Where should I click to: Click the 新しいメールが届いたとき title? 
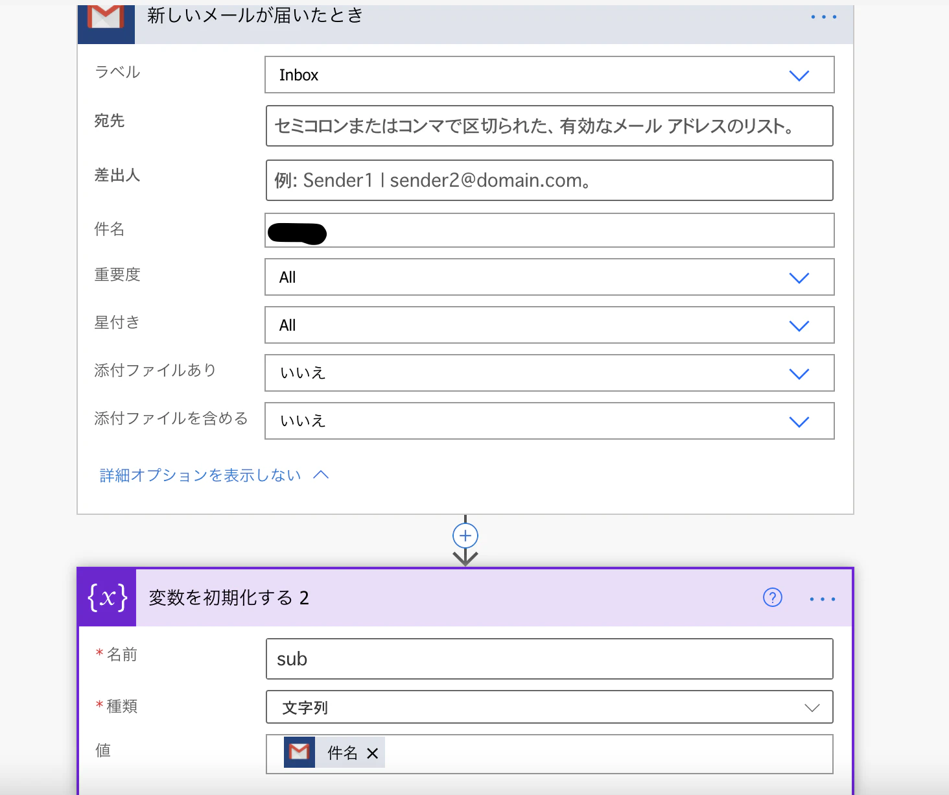(255, 15)
